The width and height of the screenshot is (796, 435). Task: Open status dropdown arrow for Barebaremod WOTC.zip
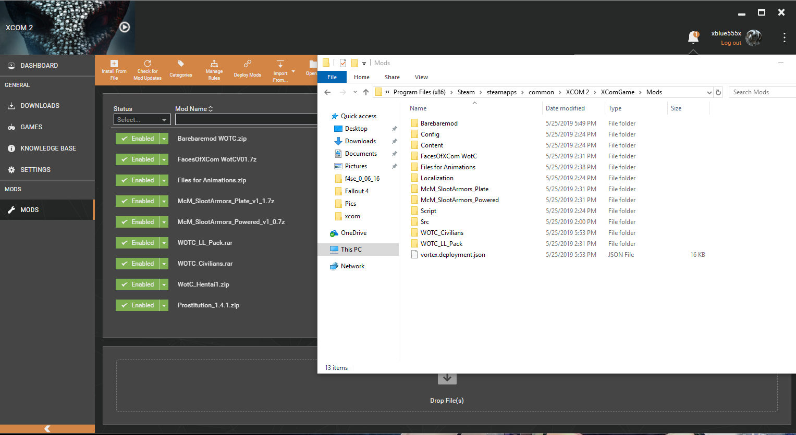164,139
